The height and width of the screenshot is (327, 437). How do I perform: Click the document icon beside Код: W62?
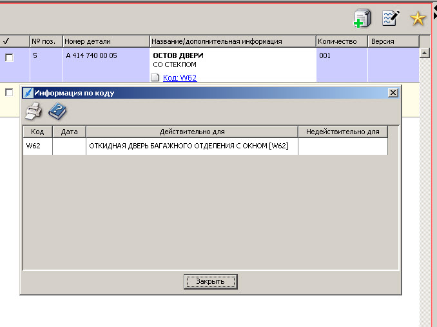pos(155,78)
